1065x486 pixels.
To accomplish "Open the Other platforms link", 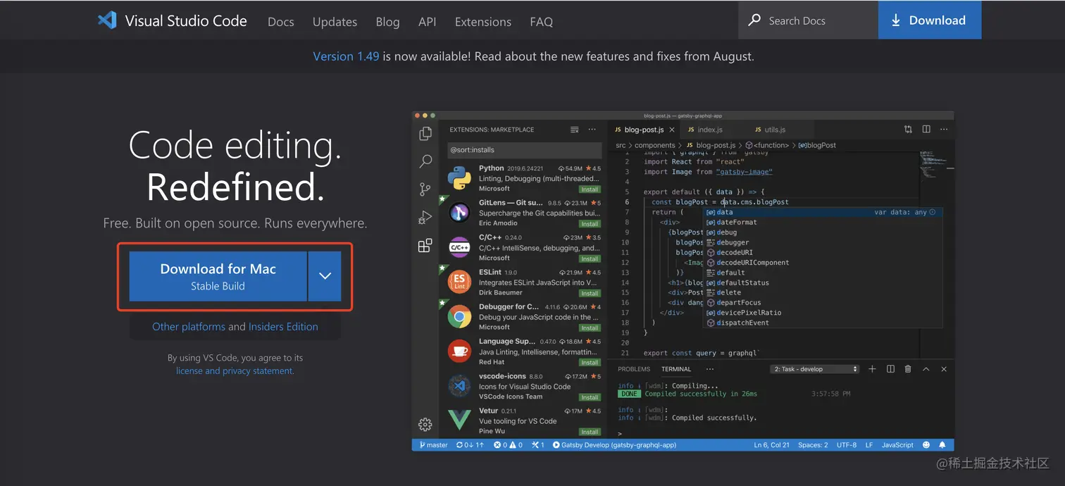I will (x=189, y=327).
